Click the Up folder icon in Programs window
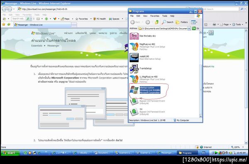 157,22
